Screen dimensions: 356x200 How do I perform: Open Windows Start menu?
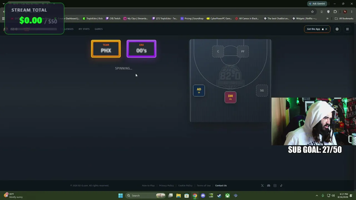pyautogui.click(x=120, y=196)
